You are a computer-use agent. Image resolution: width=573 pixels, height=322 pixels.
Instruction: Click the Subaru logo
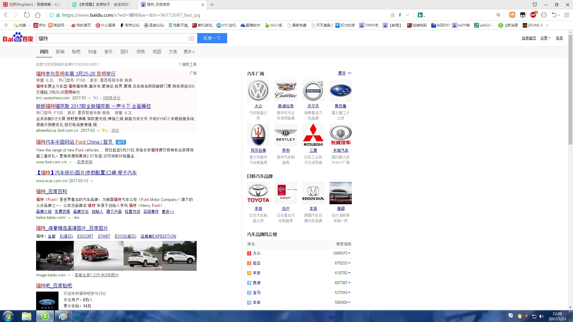(341, 91)
